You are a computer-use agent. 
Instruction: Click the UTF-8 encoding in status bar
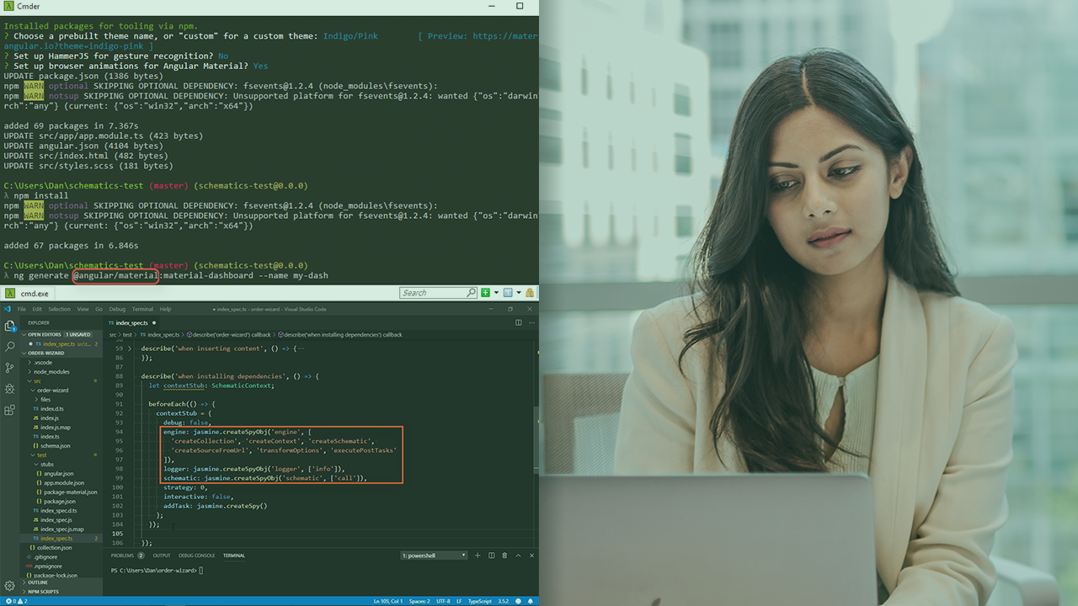[445, 601]
